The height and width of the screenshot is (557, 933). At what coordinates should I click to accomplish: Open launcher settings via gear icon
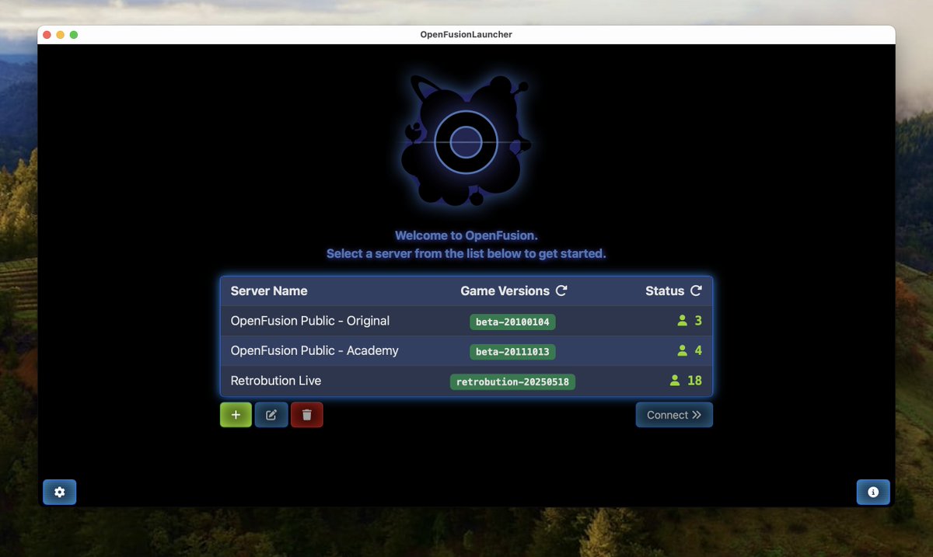(x=60, y=492)
